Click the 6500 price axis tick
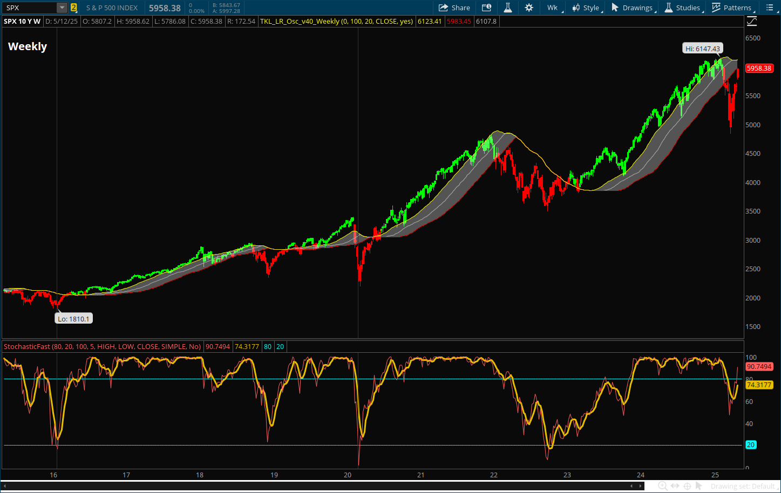This screenshot has height=493, width=781. click(x=753, y=38)
